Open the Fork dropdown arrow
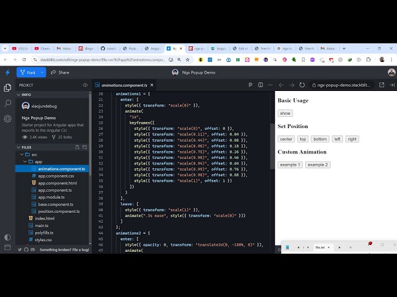The image size is (397, 297). coord(41,72)
